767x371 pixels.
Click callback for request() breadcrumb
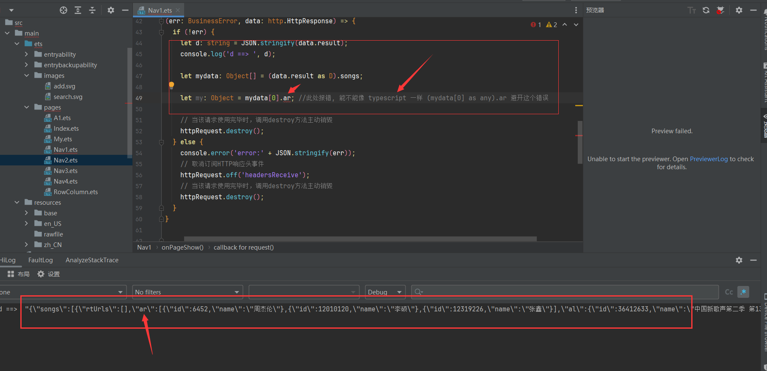pos(244,247)
